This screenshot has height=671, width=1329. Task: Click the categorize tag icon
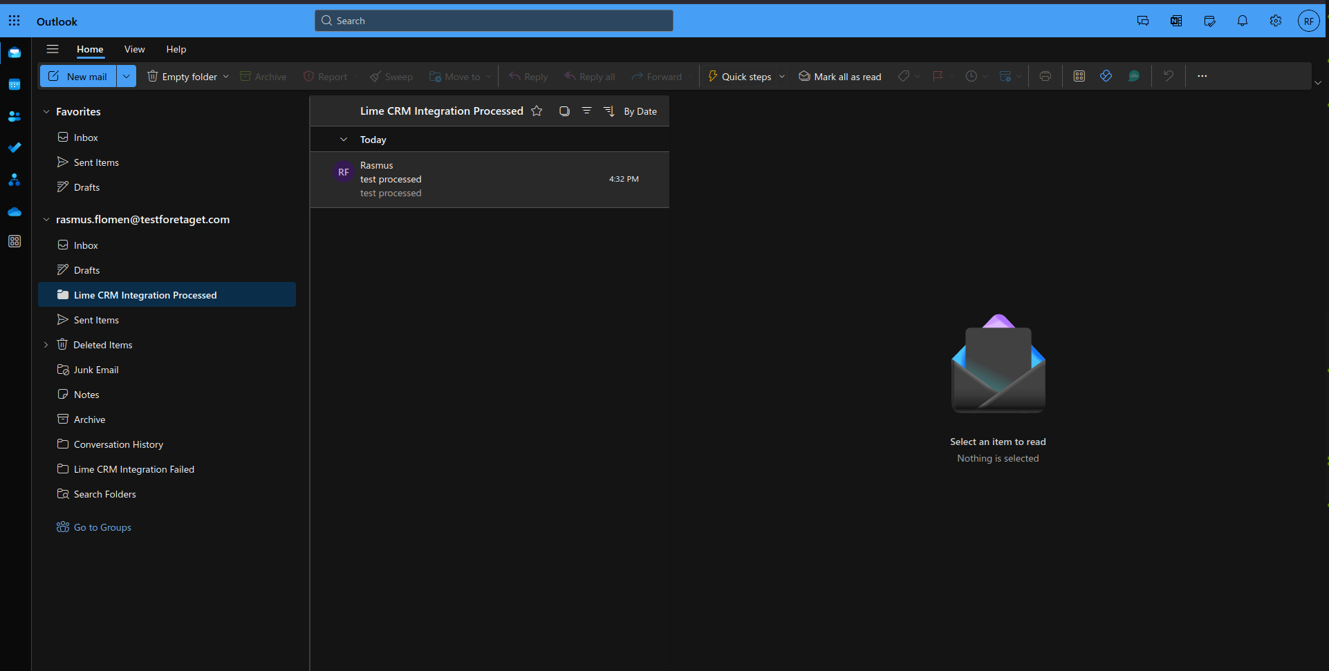click(x=904, y=76)
